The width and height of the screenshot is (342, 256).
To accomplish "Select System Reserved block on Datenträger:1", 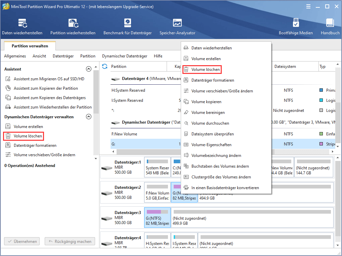I will point(157,167).
